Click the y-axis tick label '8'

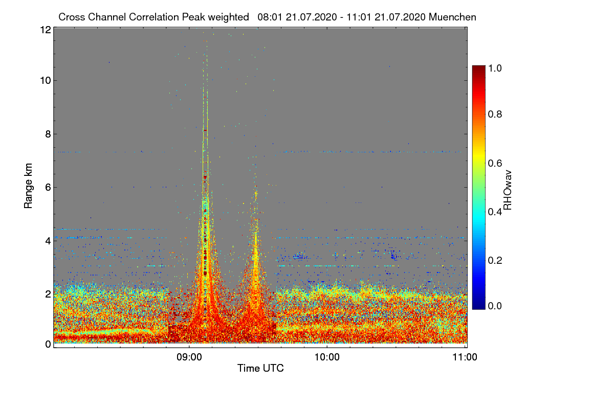click(48, 134)
